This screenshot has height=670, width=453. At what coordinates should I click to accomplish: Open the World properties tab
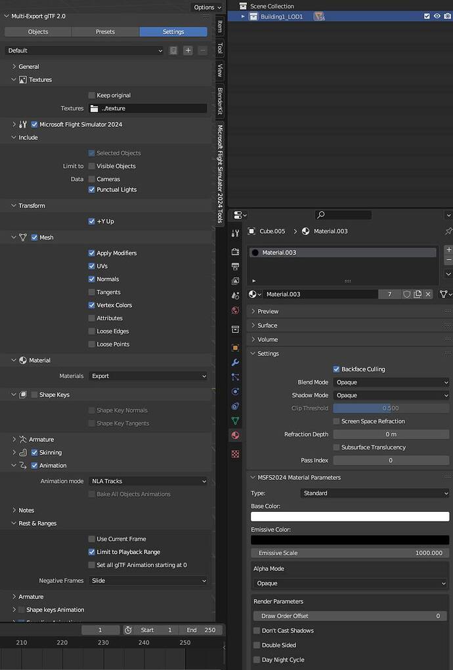[235, 310]
